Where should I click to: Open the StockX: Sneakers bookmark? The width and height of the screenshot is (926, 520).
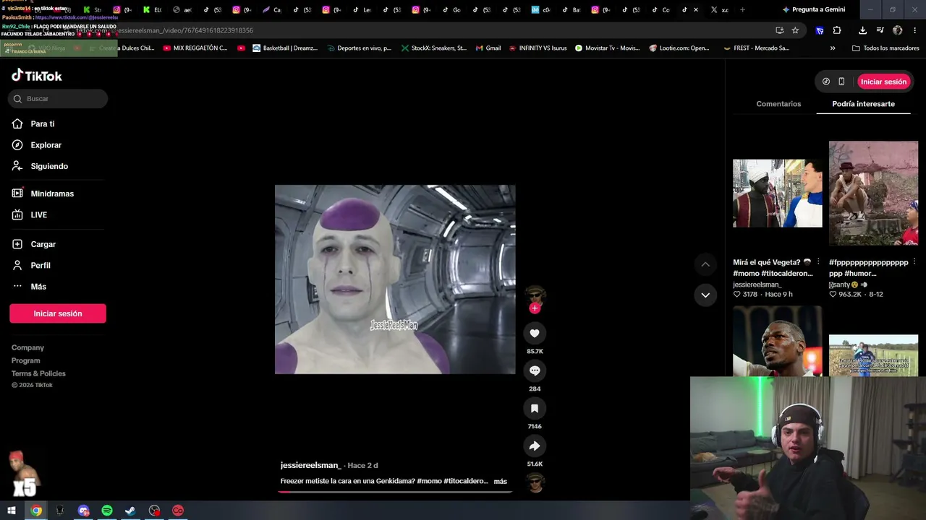pos(434,48)
